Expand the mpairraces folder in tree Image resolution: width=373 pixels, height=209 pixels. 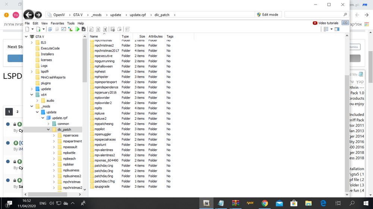point(54,135)
